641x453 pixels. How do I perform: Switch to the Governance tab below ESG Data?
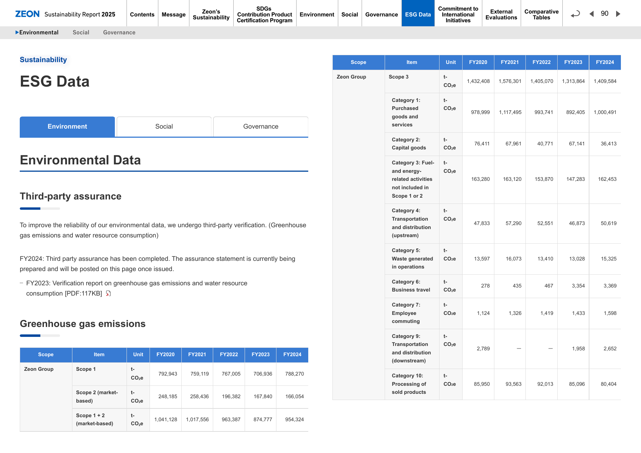coord(261,126)
